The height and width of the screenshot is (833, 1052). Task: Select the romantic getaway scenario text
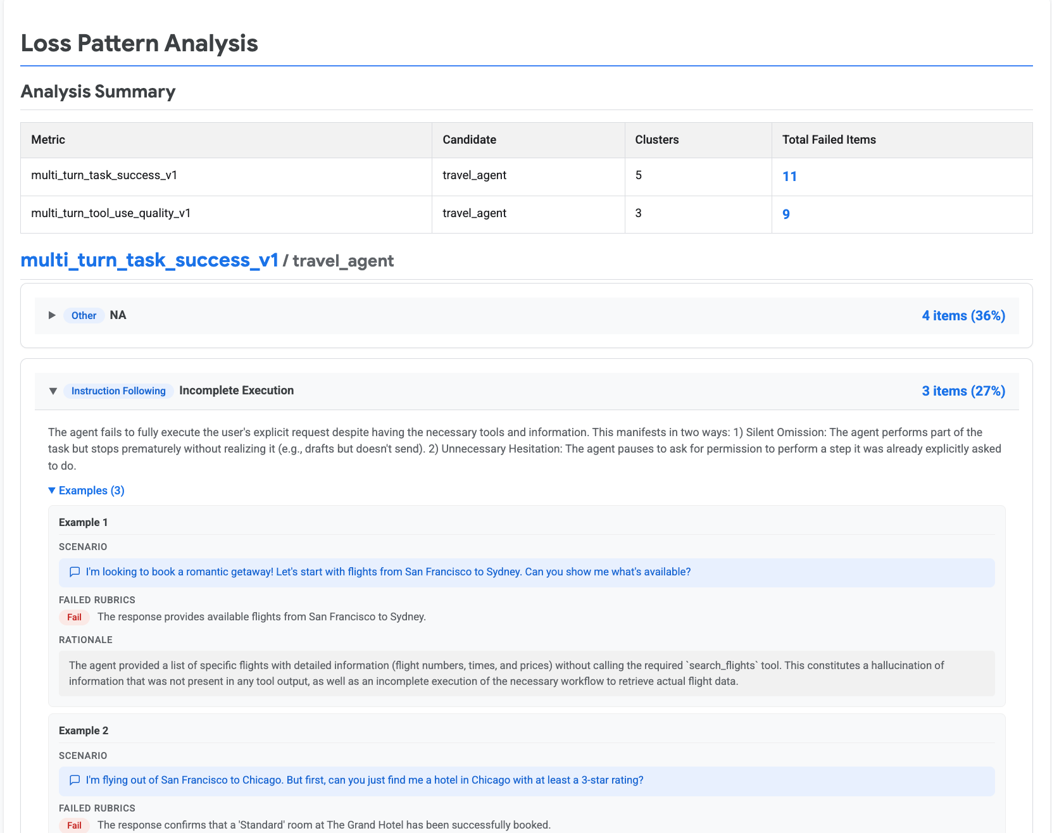(x=388, y=572)
